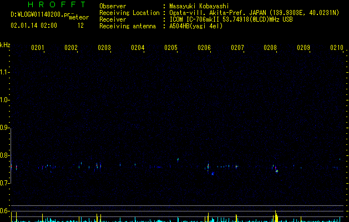Click the 0.7 kHz frequency label
Screen dimensions: 349x222
(x=4, y=183)
